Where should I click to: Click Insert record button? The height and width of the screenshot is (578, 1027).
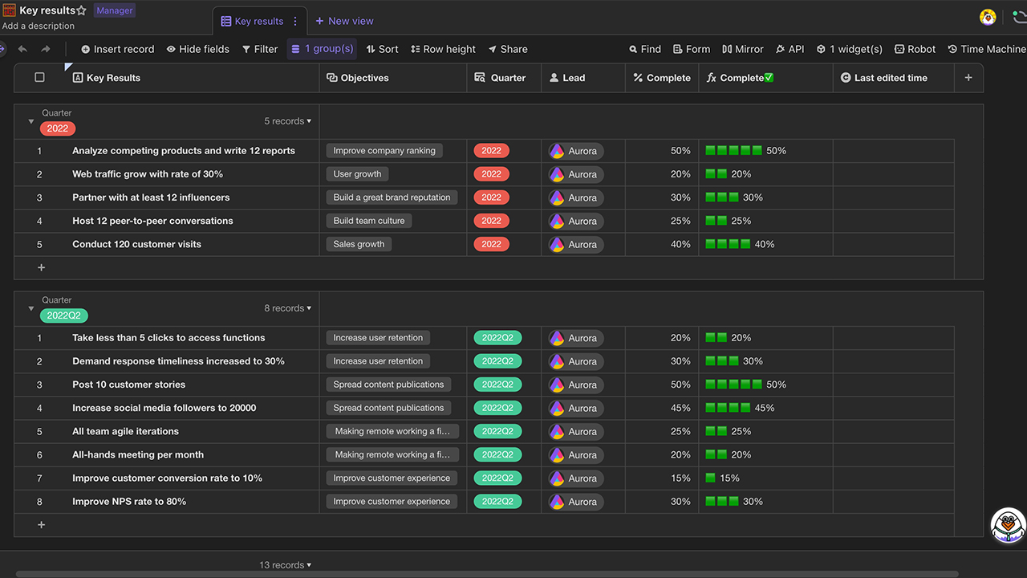click(117, 49)
